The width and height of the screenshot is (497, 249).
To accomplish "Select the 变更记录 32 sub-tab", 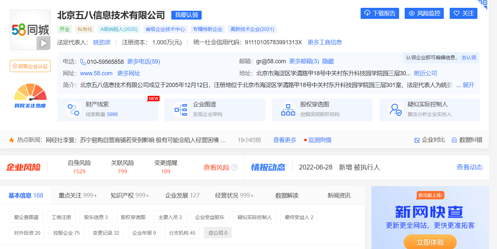I will point(106,233).
